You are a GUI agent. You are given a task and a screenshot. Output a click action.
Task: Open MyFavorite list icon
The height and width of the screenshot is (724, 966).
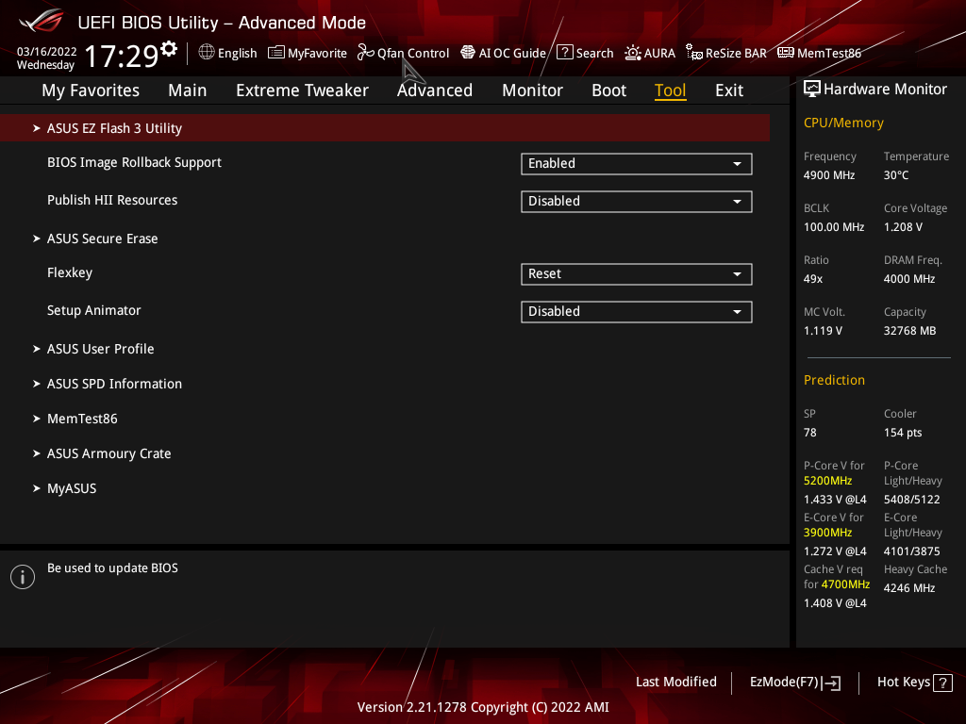(276, 53)
